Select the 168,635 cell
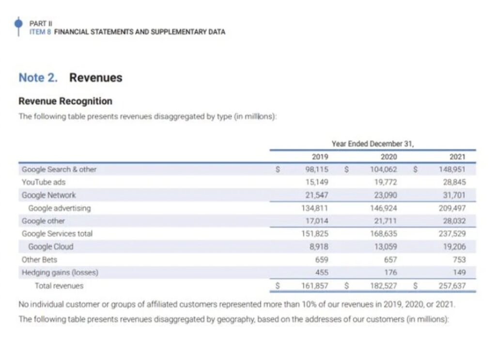 [384, 234]
